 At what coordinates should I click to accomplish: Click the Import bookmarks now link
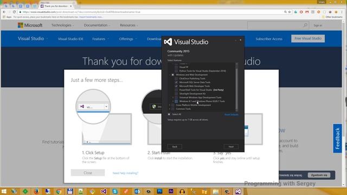(91, 17)
